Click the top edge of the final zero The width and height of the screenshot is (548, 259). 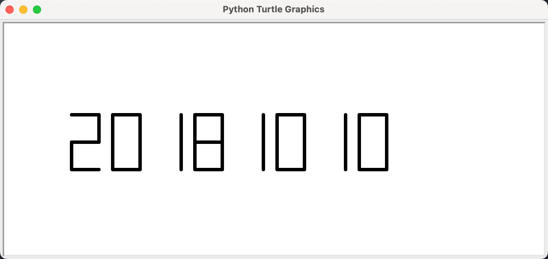tap(373, 115)
